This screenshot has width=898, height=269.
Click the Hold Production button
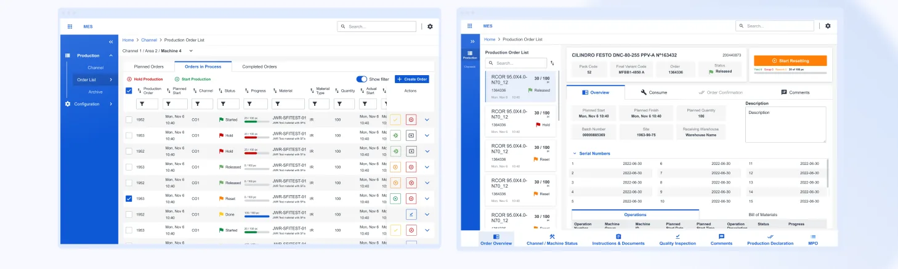click(x=145, y=79)
